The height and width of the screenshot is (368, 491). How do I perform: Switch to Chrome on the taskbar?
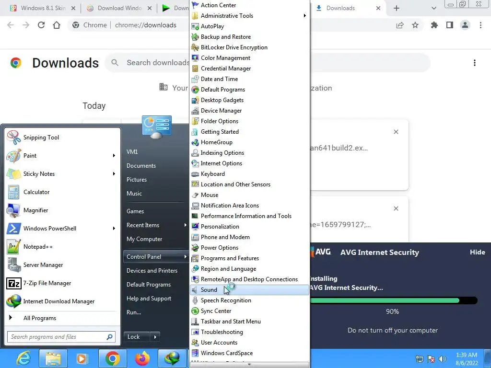[112, 358]
